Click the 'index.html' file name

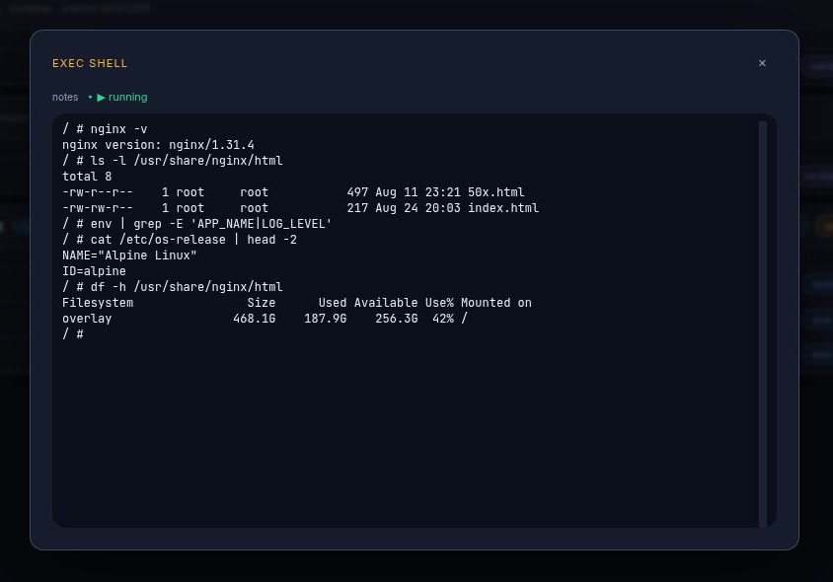[503, 208]
